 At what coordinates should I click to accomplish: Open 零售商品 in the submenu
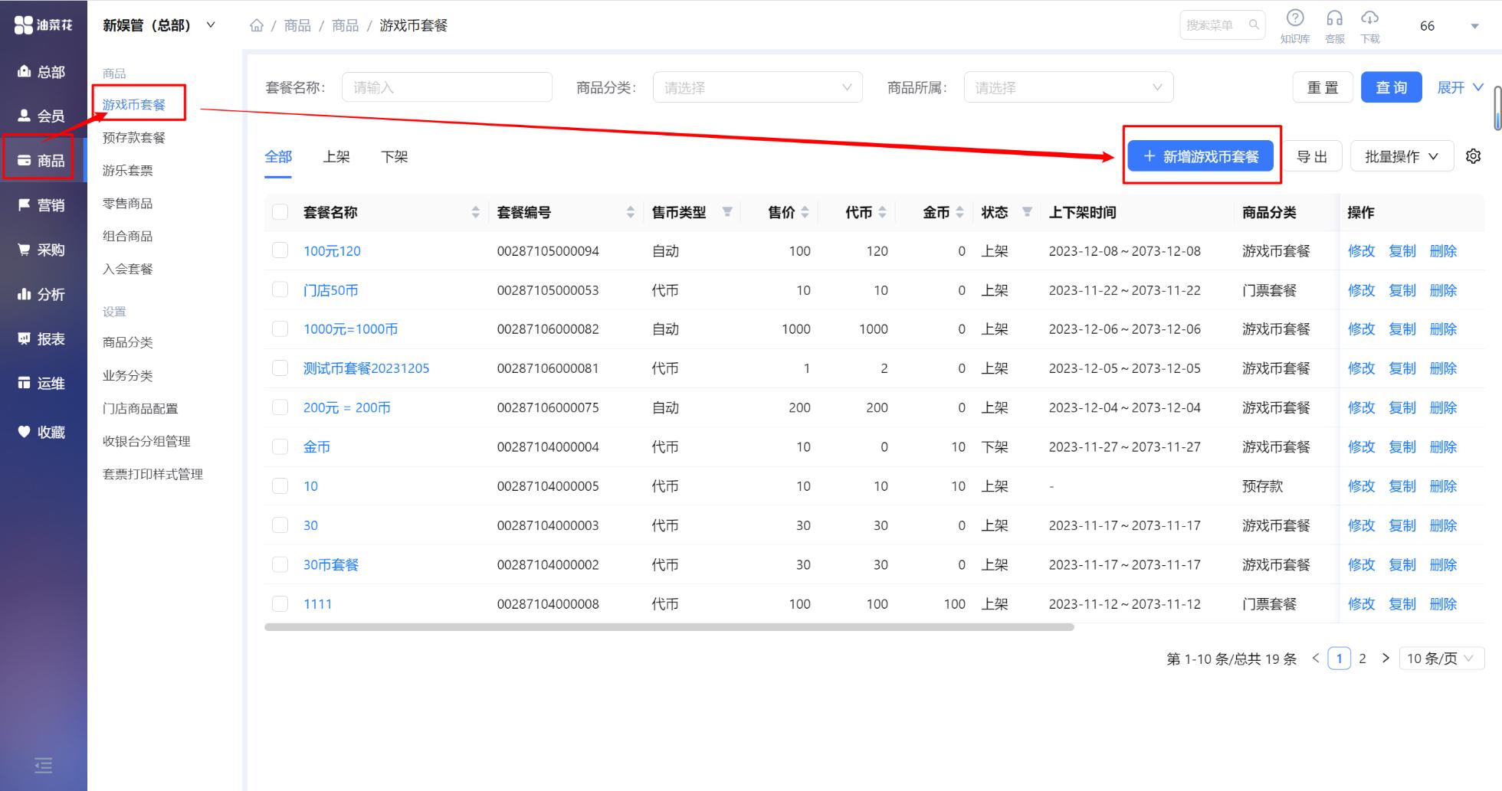click(128, 204)
